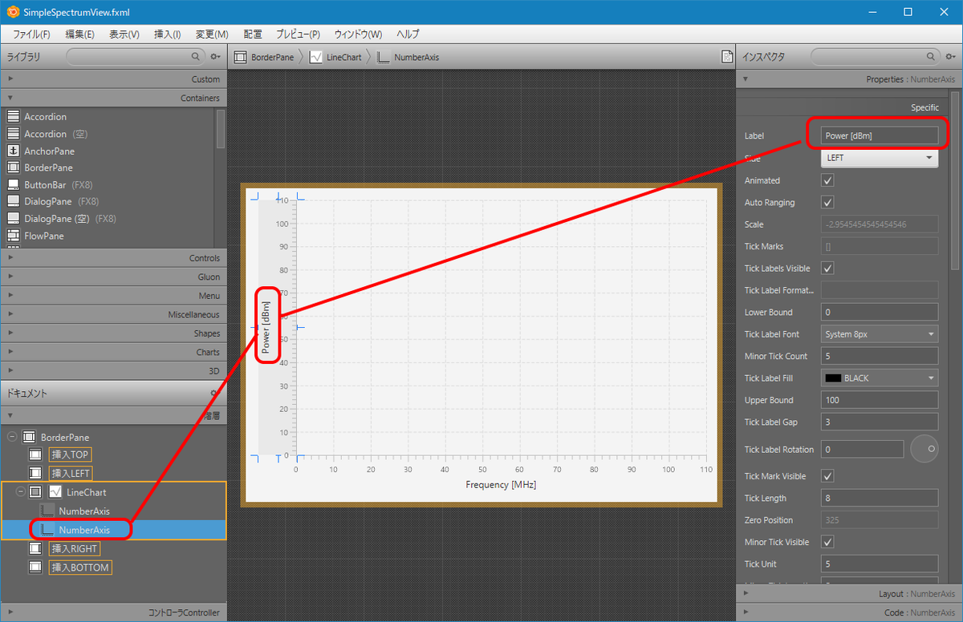
Task: Expand the Charts library section
Action: (112, 352)
